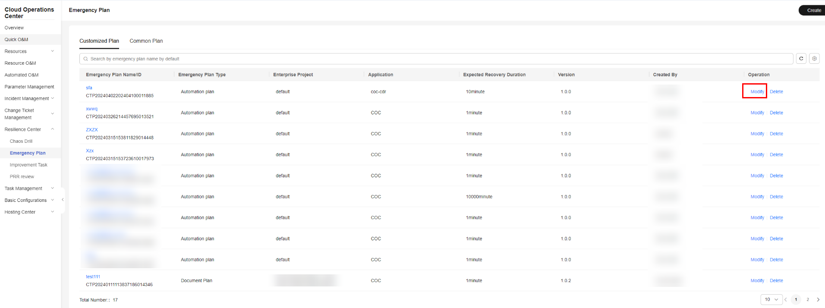
Task: Open the ZXZX emergency plan link
Action: 92,130
